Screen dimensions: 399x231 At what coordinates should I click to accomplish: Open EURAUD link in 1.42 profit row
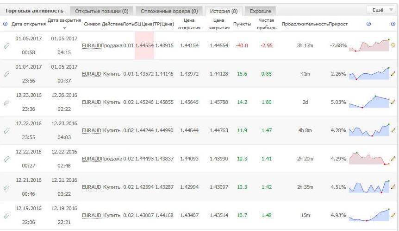(91, 187)
